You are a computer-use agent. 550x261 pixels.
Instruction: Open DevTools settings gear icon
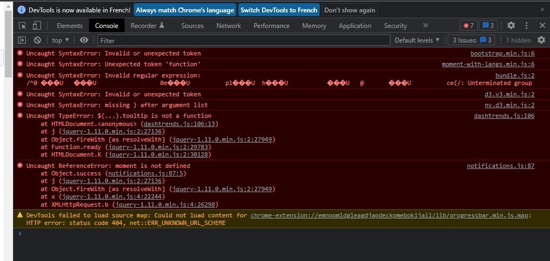click(x=511, y=25)
